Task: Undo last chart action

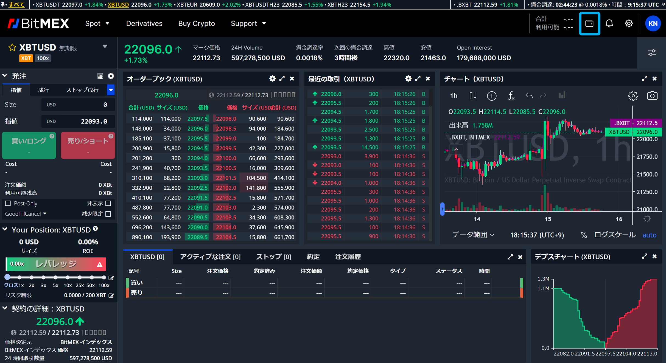Action: click(529, 96)
